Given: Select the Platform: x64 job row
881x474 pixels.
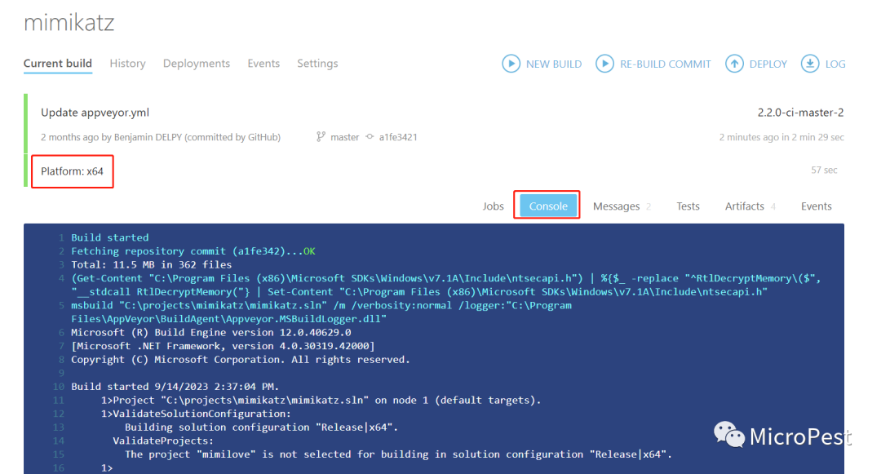Looking at the screenshot, I should click(434, 171).
